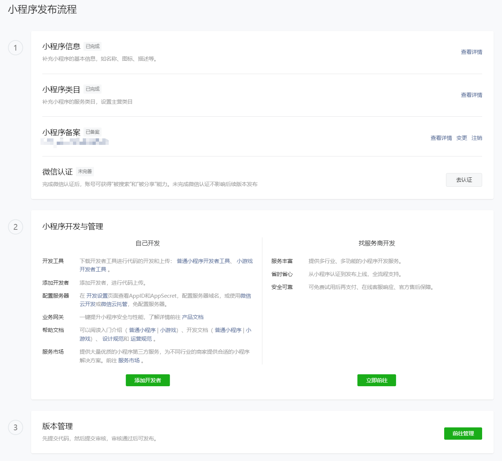Image resolution: width=502 pixels, height=461 pixels.
Task: Click the 已完成 badge beside 小程序信息
Action: 93,46
